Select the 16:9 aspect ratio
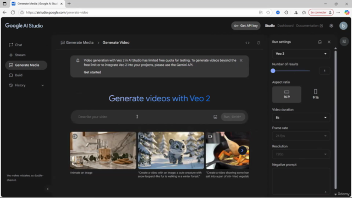 [287, 95]
